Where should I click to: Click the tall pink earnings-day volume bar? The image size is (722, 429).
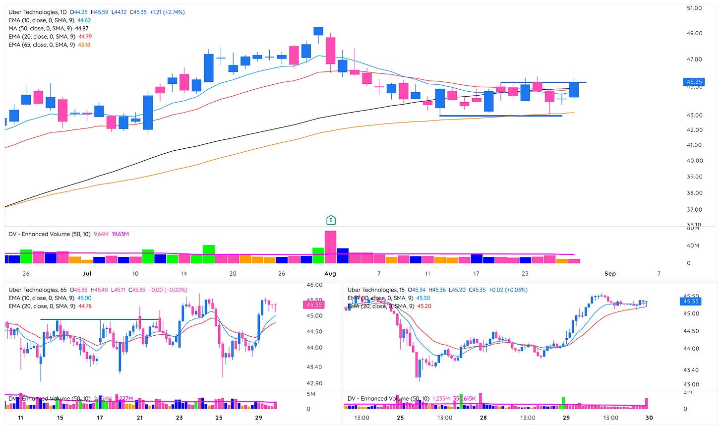tap(331, 247)
